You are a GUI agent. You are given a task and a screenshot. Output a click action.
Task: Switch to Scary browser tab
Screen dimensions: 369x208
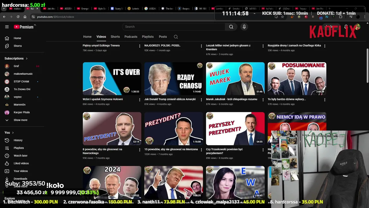click(117, 9)
